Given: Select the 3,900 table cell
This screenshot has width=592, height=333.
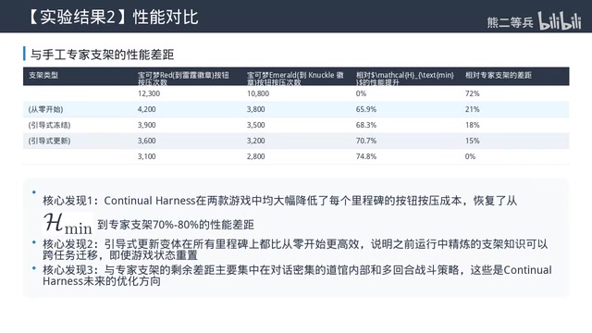Looking at the screenshot, I should [146, 125].
